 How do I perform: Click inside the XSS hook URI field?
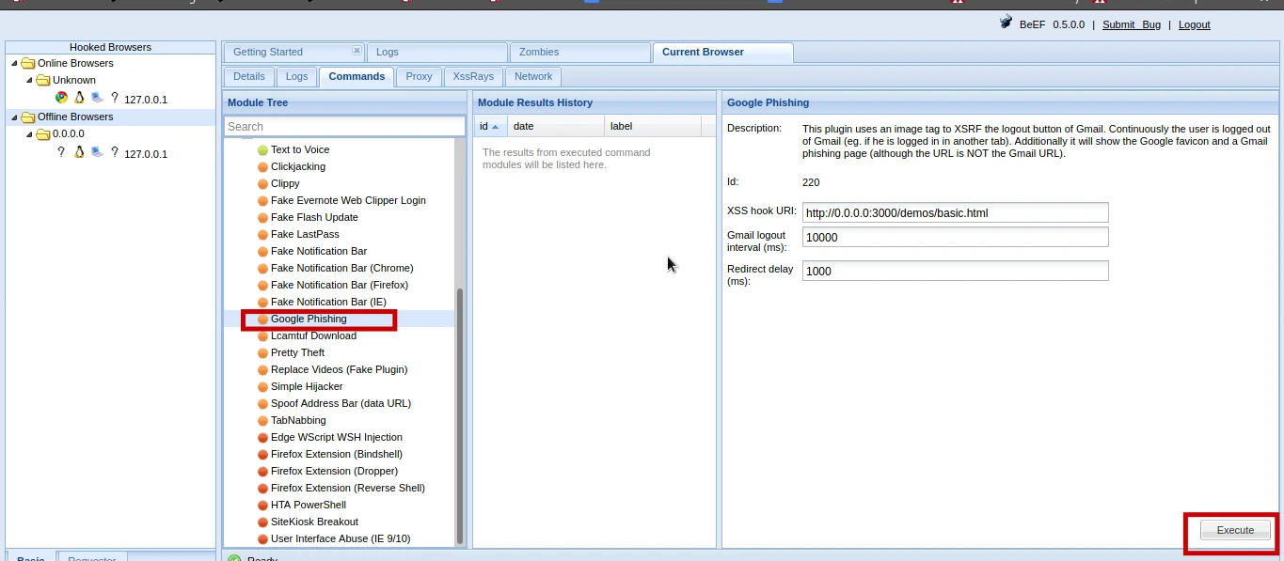(x=954, y=212)
